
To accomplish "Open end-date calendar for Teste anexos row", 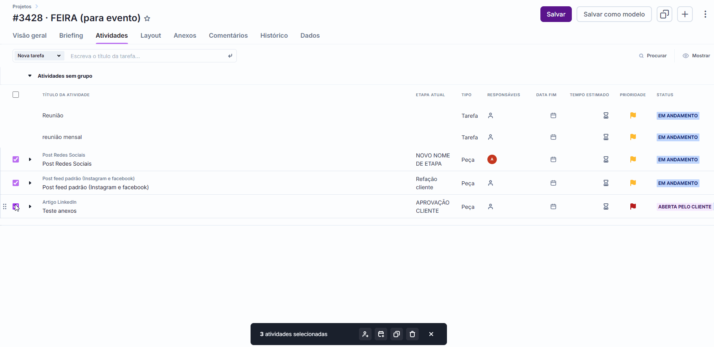I will 553,206.
